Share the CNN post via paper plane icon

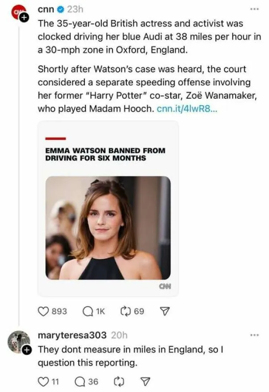164,311
